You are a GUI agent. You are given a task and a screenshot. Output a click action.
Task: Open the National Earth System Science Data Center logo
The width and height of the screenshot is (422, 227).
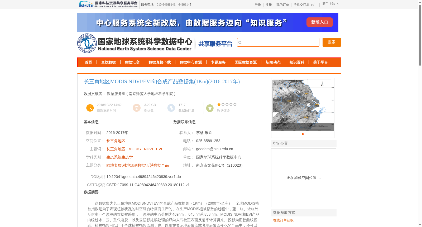click(135, 43)
